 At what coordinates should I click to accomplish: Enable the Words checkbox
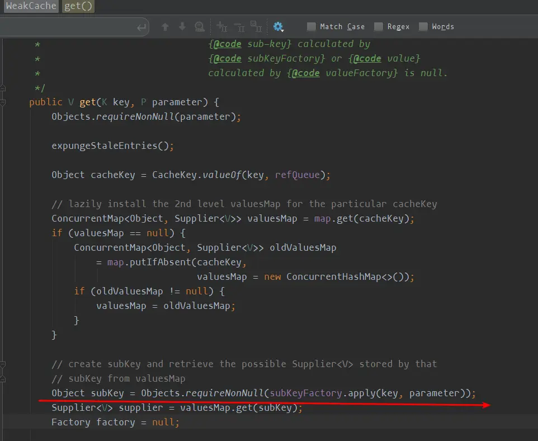[423, 27]
